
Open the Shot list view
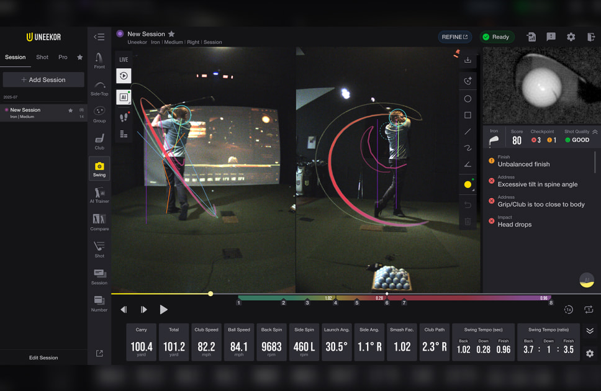99,249
